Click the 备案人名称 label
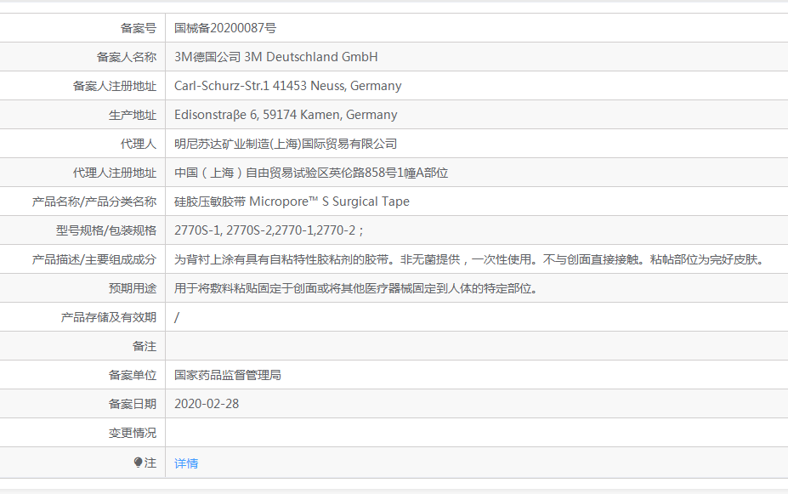The height and width of the screenshot is (494, 788). point(127,57)
